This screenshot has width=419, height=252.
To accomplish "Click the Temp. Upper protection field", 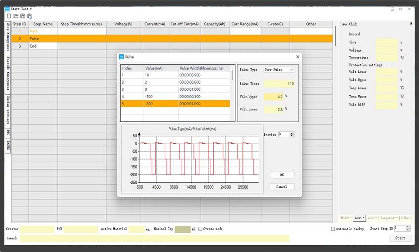I will tap(387, 97).
